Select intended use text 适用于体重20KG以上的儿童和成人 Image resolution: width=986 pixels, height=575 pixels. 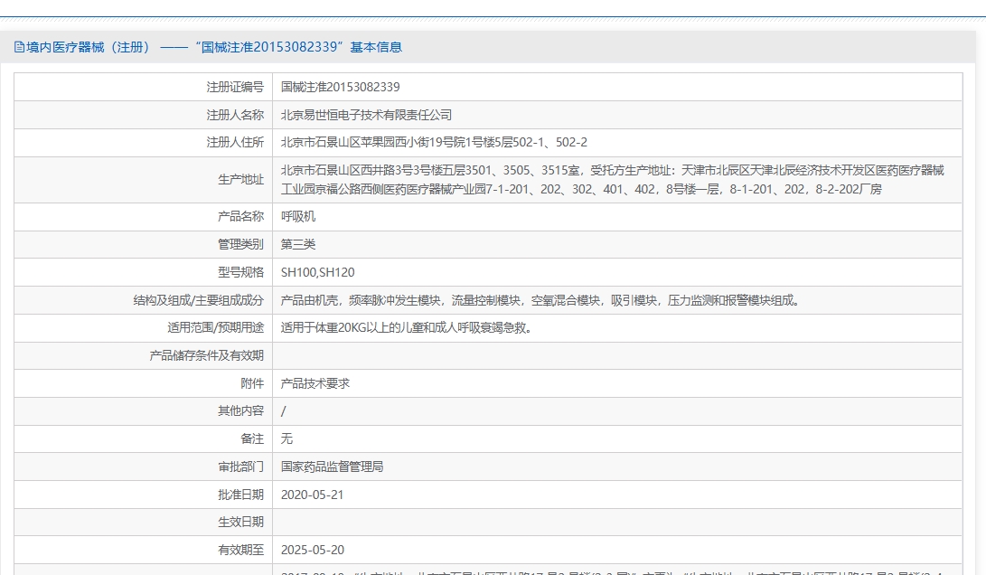tap(406, 328)
